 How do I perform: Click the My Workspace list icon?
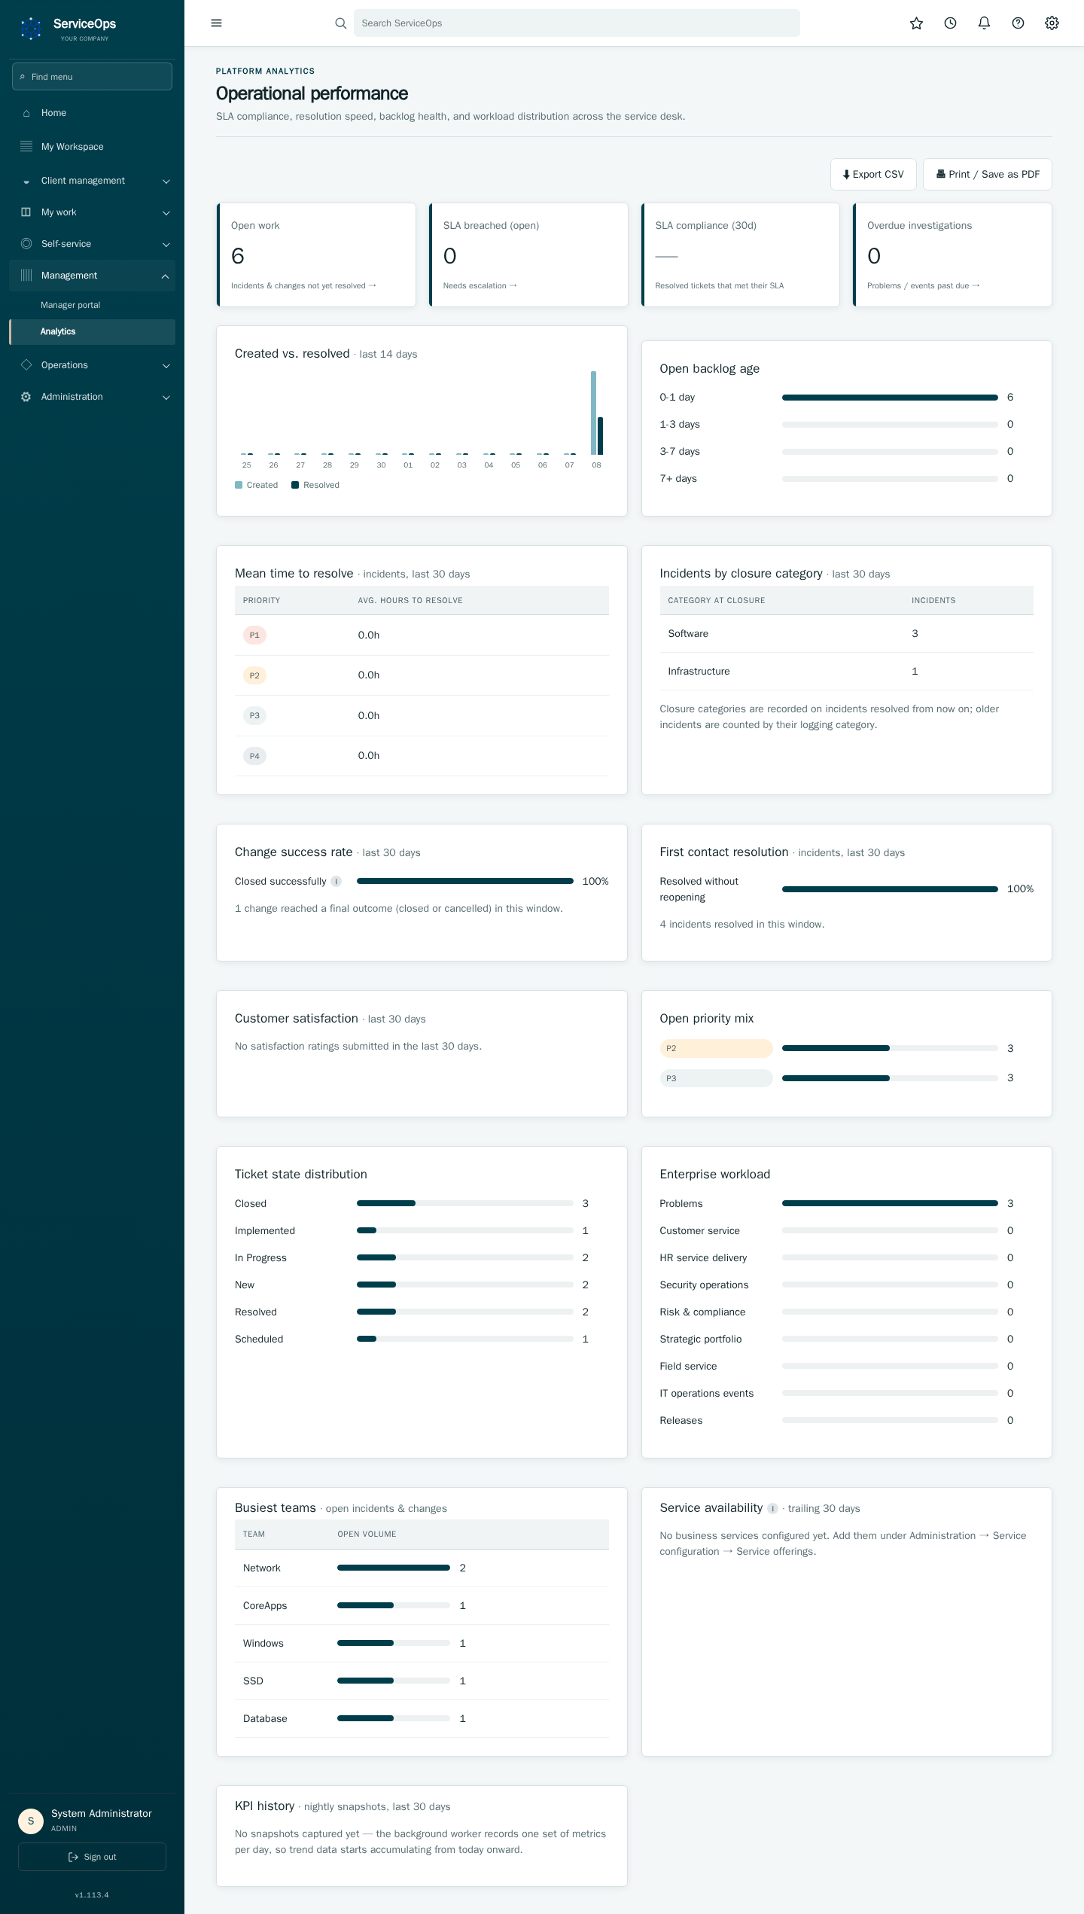click(x=26, y=146)
